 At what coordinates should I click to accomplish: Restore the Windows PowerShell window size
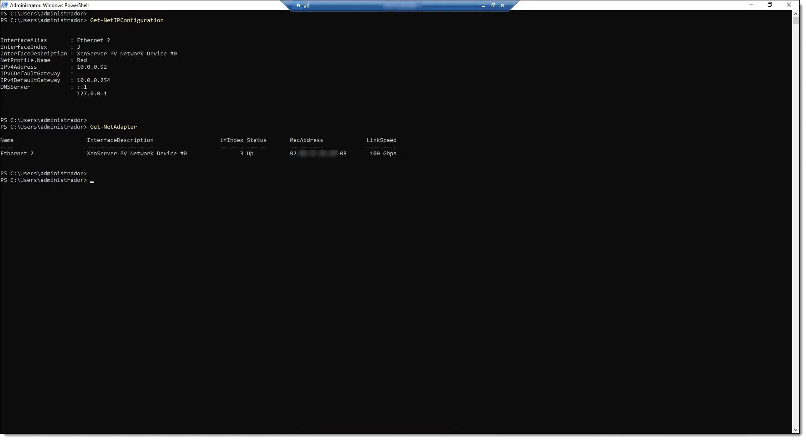point(770,5)
